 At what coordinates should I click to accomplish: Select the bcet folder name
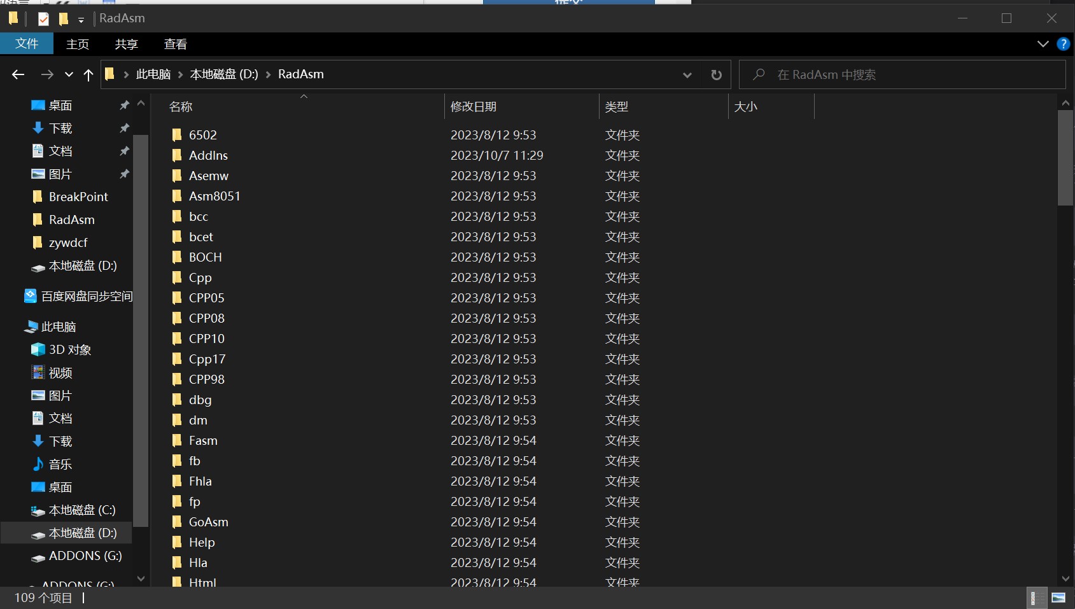click(x=201, y=237)
